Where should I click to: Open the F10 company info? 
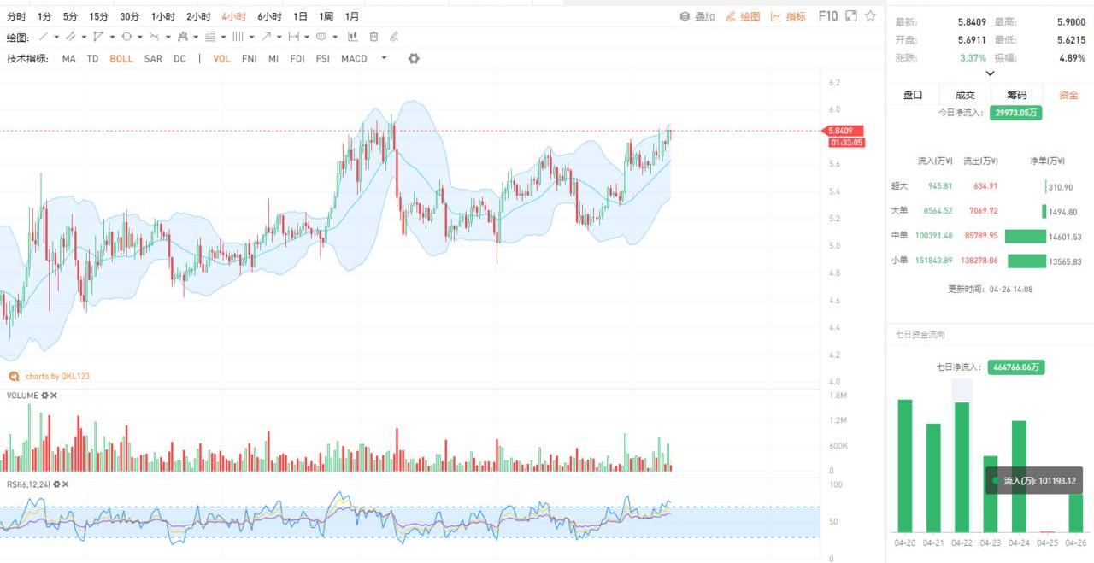(x=827, y=16)
